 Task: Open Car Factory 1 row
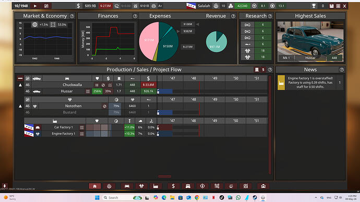63,127
